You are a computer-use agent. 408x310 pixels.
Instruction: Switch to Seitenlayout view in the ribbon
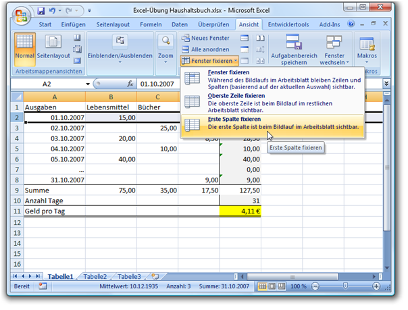click(53, 47)
